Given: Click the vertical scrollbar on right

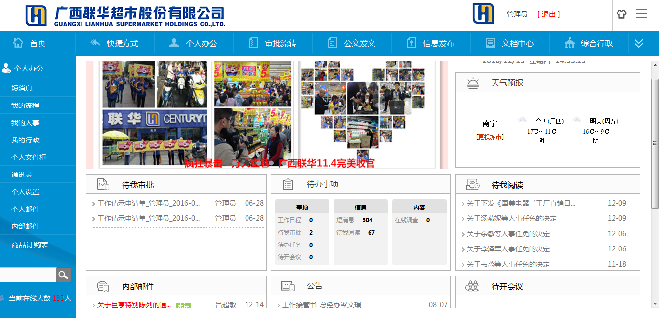Looking at the screenshot, I should [655, 143].
